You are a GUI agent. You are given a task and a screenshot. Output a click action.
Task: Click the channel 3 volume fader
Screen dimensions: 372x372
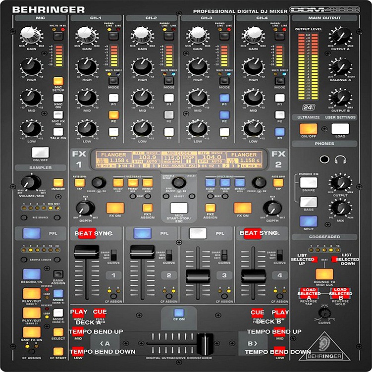pyautogui.click(x=198, y=276)
